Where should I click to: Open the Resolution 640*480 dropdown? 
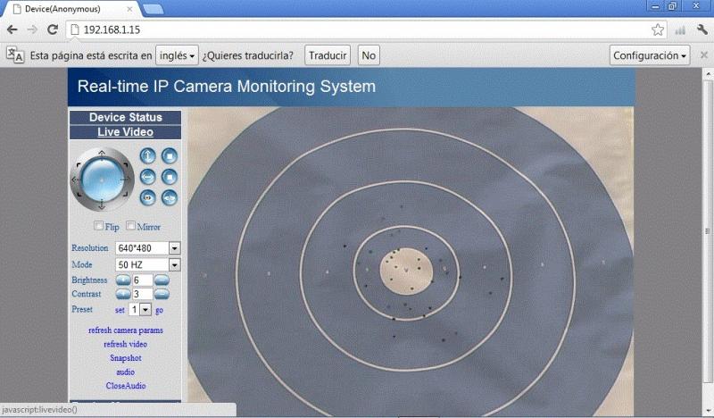pos(147,247)
